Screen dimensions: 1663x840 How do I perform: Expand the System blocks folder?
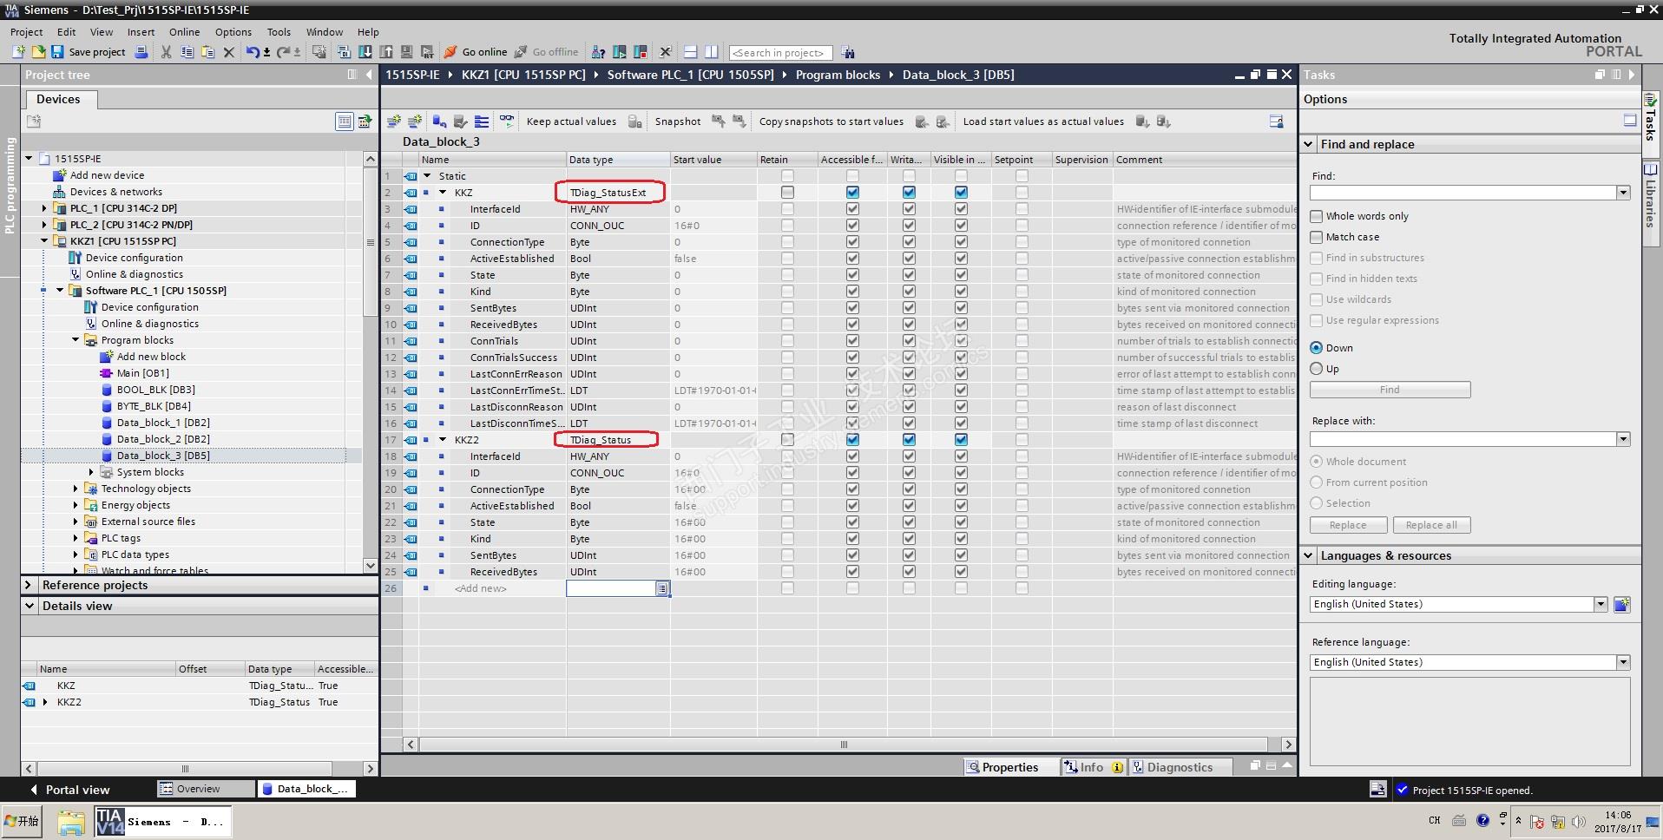91,472
